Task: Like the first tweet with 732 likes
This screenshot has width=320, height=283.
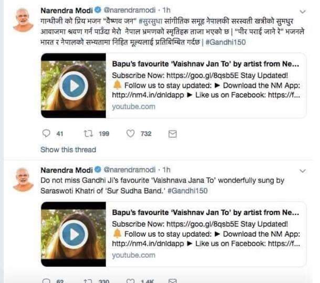Action: (x=131, y=134)
